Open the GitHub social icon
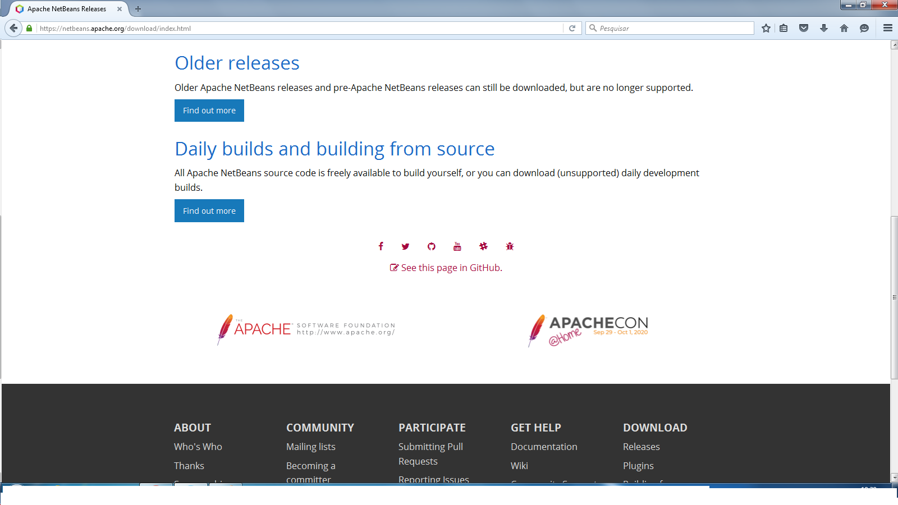The width and height of the screenshot is (898, 505). (431, 246)
